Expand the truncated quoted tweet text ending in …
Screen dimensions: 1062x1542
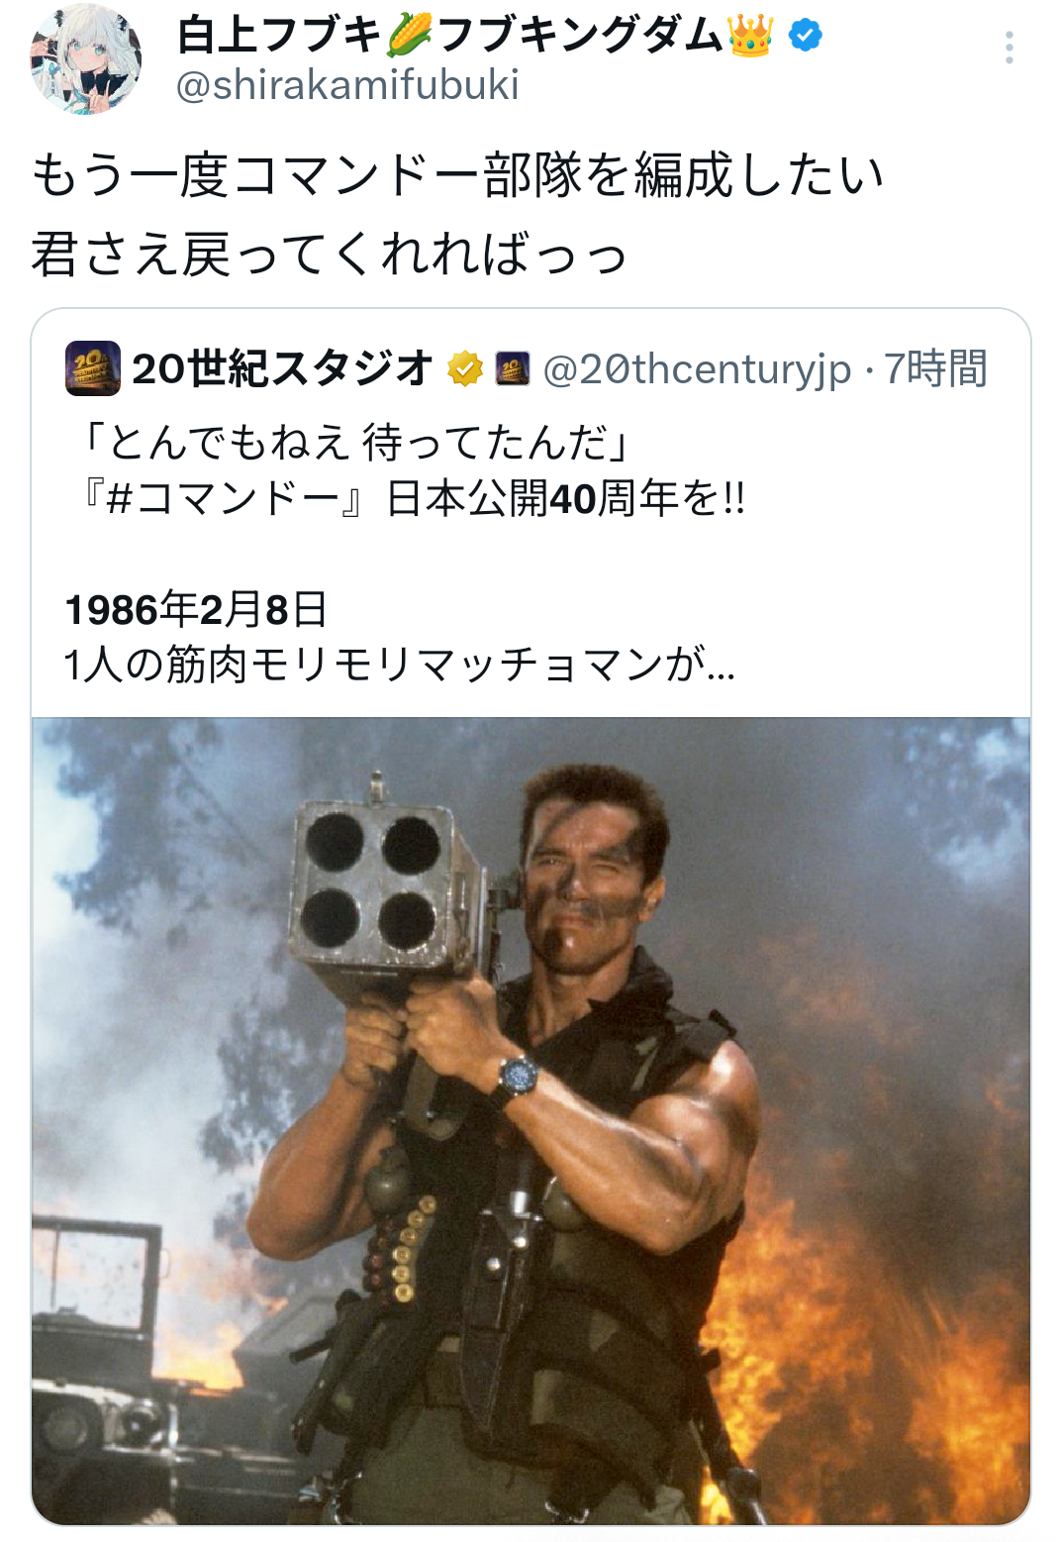[400, 665]
